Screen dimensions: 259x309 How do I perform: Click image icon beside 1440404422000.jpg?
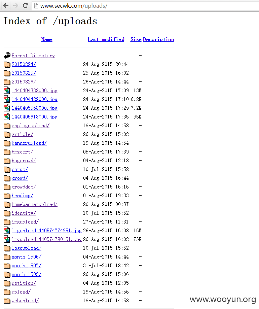[7, 99]
